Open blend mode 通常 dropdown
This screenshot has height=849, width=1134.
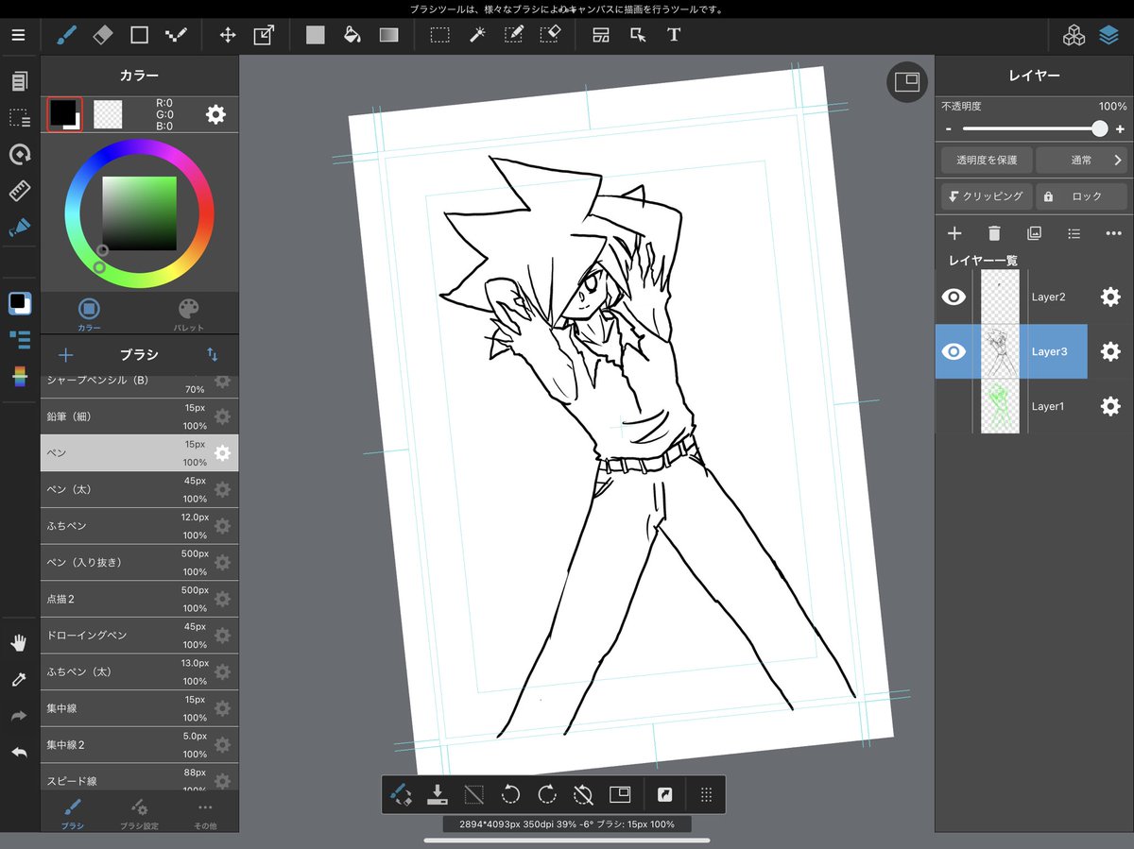1082,161
